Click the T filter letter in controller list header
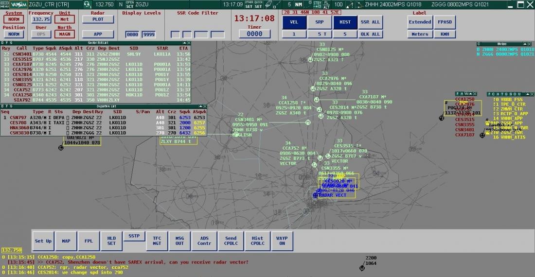The height and width of the screenshot is (277, 535). (x=502, y=94)
